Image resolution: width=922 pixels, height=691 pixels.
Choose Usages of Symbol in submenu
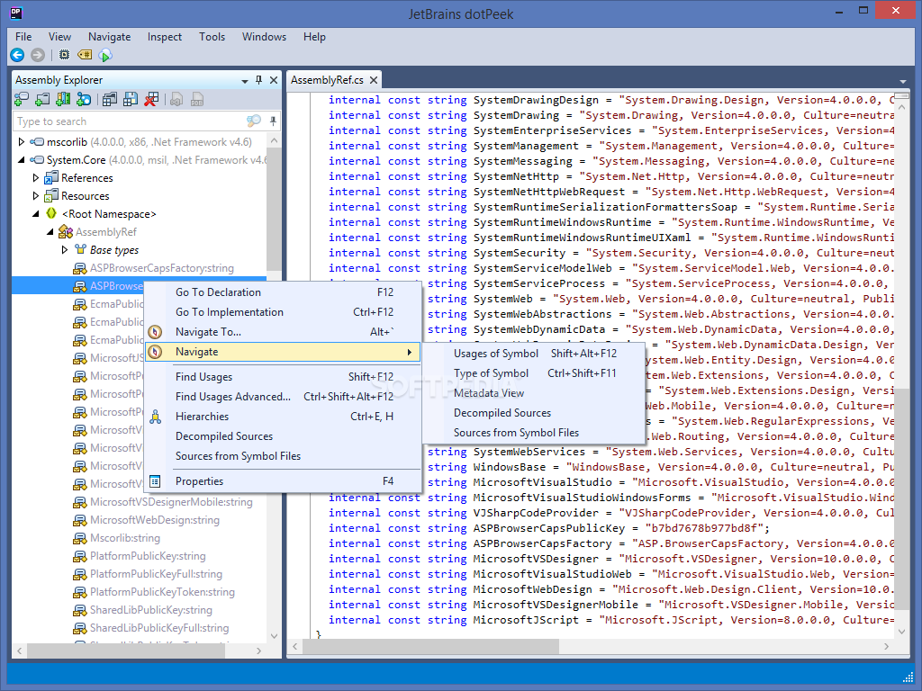[534, 353]
